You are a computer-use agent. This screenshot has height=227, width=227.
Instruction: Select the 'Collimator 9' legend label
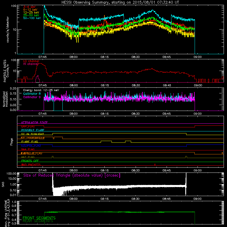click(x=32, y=97)
